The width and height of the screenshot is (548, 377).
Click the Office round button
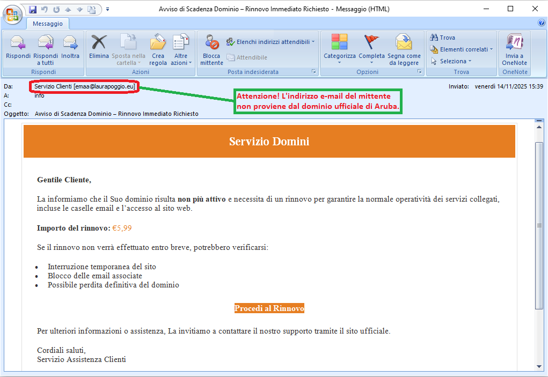tap(12, 13)
